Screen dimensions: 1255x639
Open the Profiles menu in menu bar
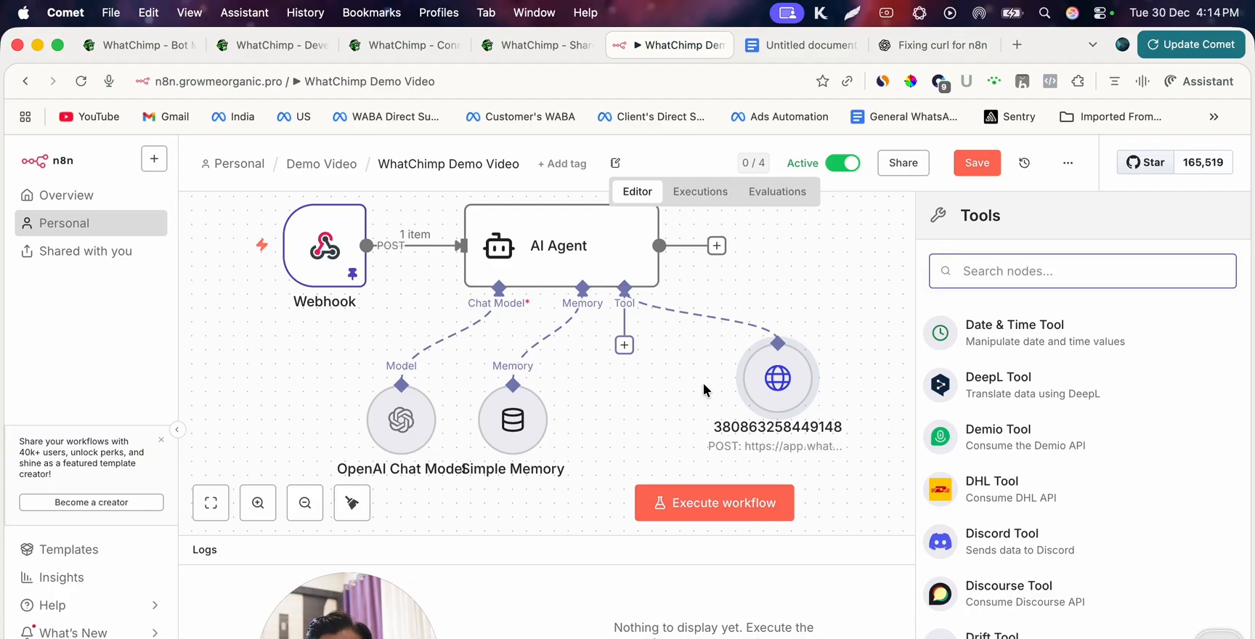point(439,12)
